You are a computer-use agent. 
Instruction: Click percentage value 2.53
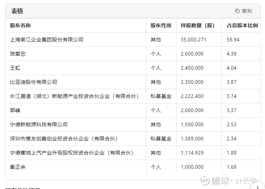[x=232, y=125]
